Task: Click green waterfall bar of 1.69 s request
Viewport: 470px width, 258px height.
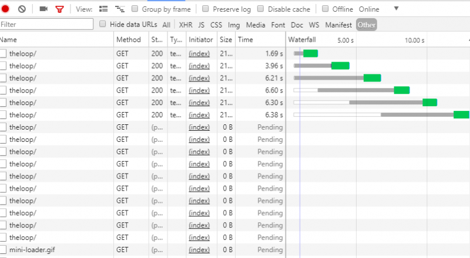Action: click(311, 53)
